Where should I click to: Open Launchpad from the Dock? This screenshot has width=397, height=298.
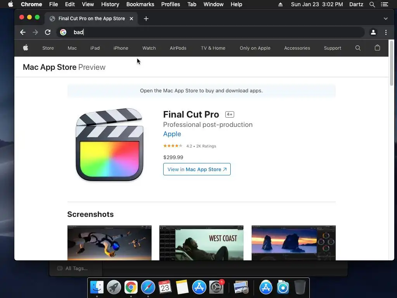click(x=114, y=287)
